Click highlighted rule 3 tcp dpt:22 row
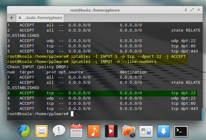Viewport: 206px width, 140px height. coord(101,93)
